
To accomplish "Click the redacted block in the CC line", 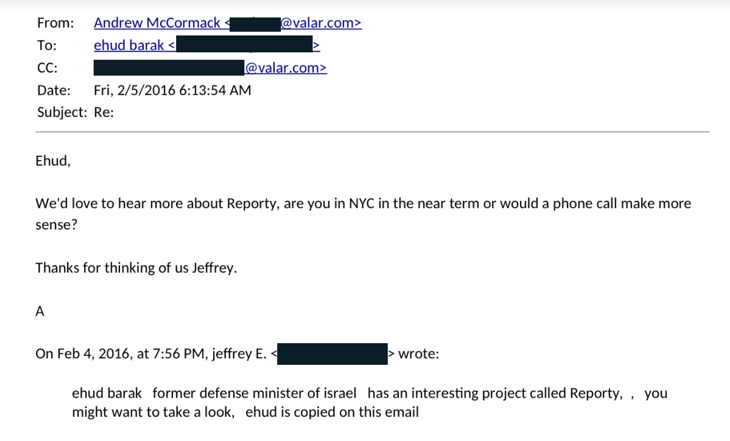I will click(x=169, y=68).
